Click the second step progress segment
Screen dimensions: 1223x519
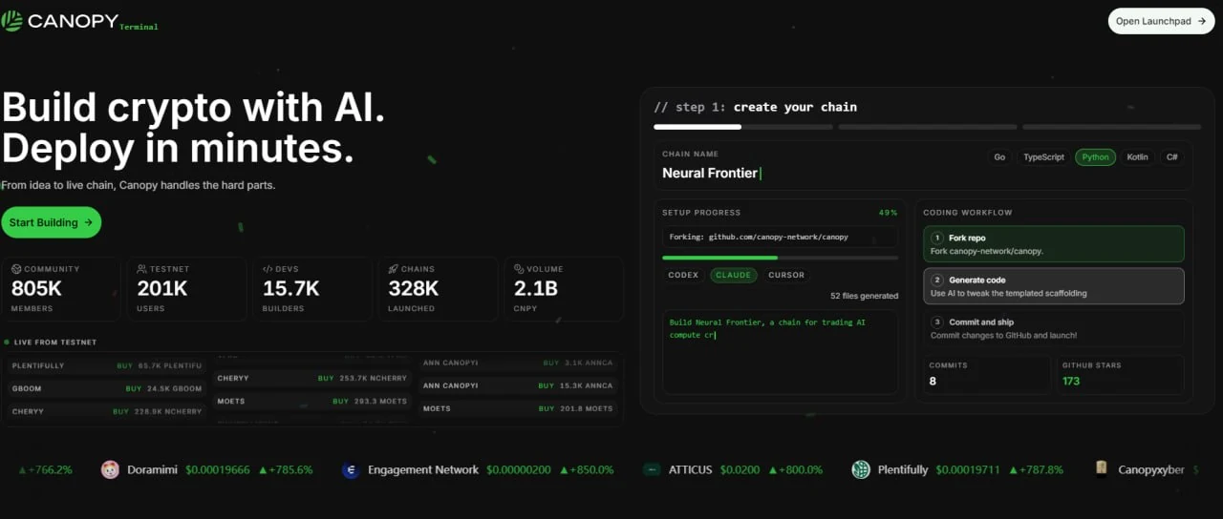pos(927,126)
